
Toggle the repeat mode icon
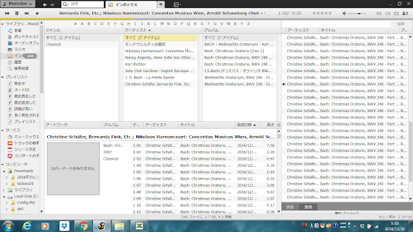(x=396, y=13)
